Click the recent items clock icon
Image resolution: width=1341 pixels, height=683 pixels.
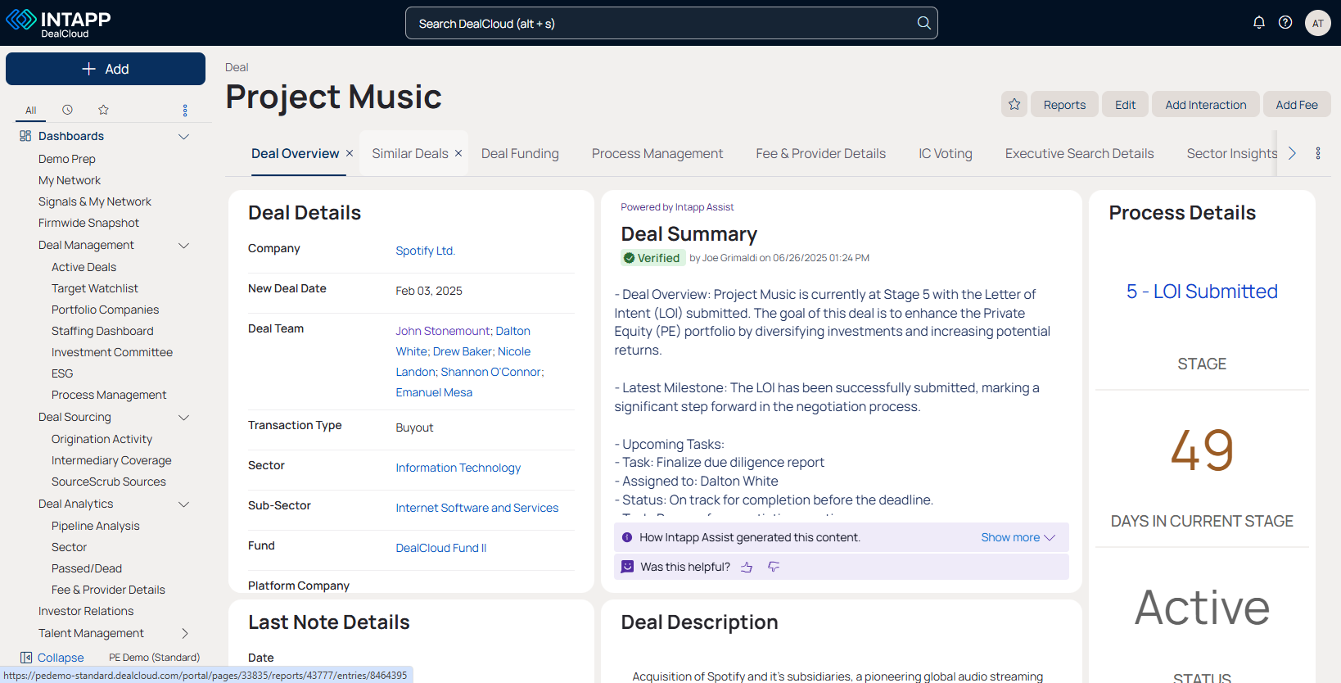point(68,110)
